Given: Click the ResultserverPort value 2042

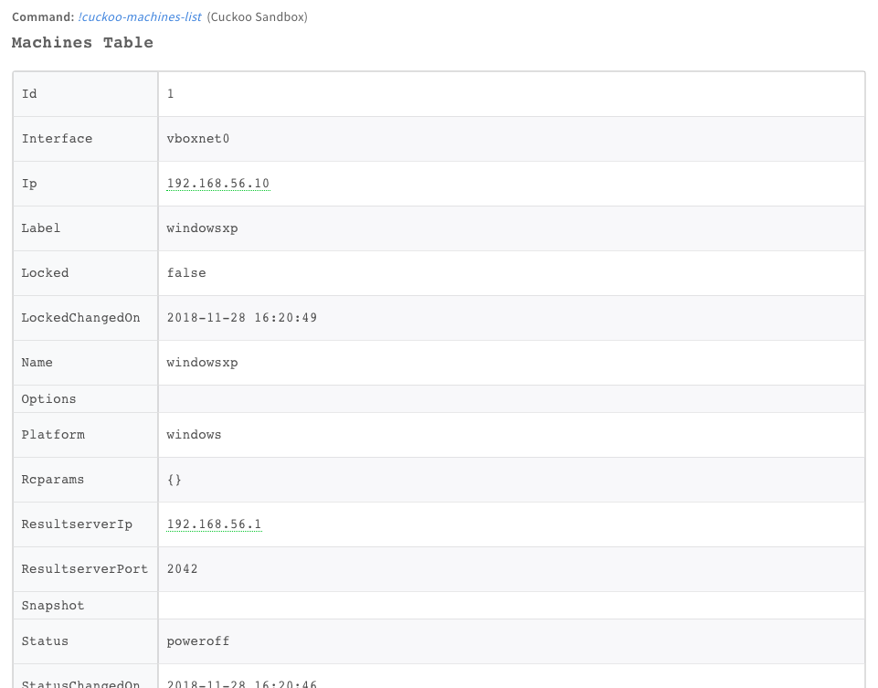Looking at the screenshot, I should (x=182, y=569).
